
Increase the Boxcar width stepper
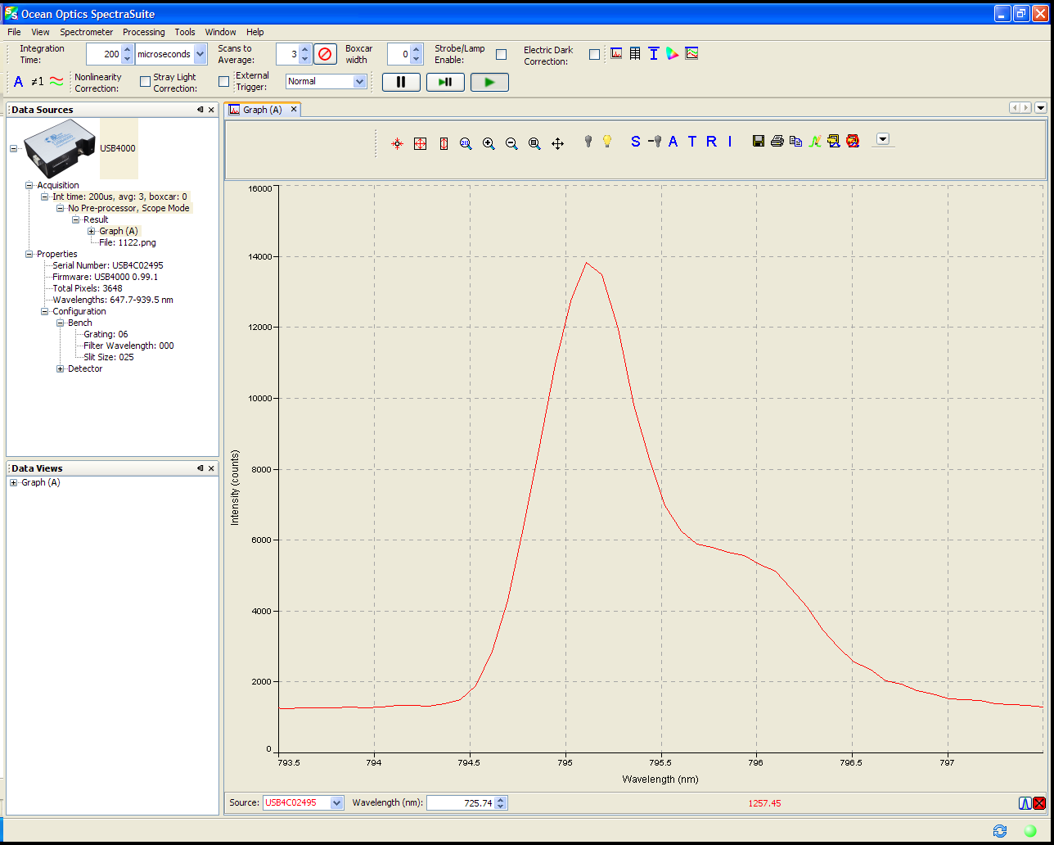(417, 50)
